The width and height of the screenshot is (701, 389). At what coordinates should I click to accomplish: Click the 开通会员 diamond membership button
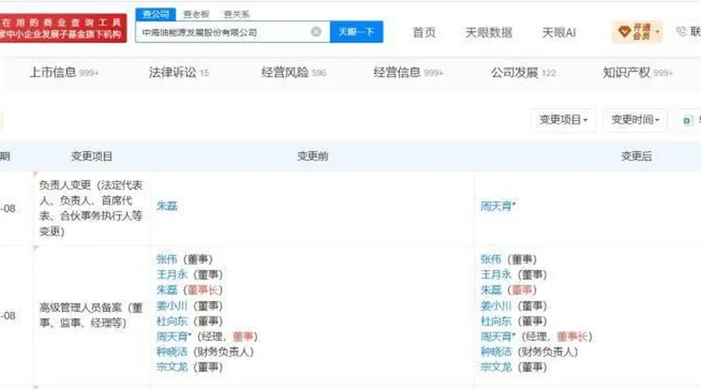click(638, 32)
